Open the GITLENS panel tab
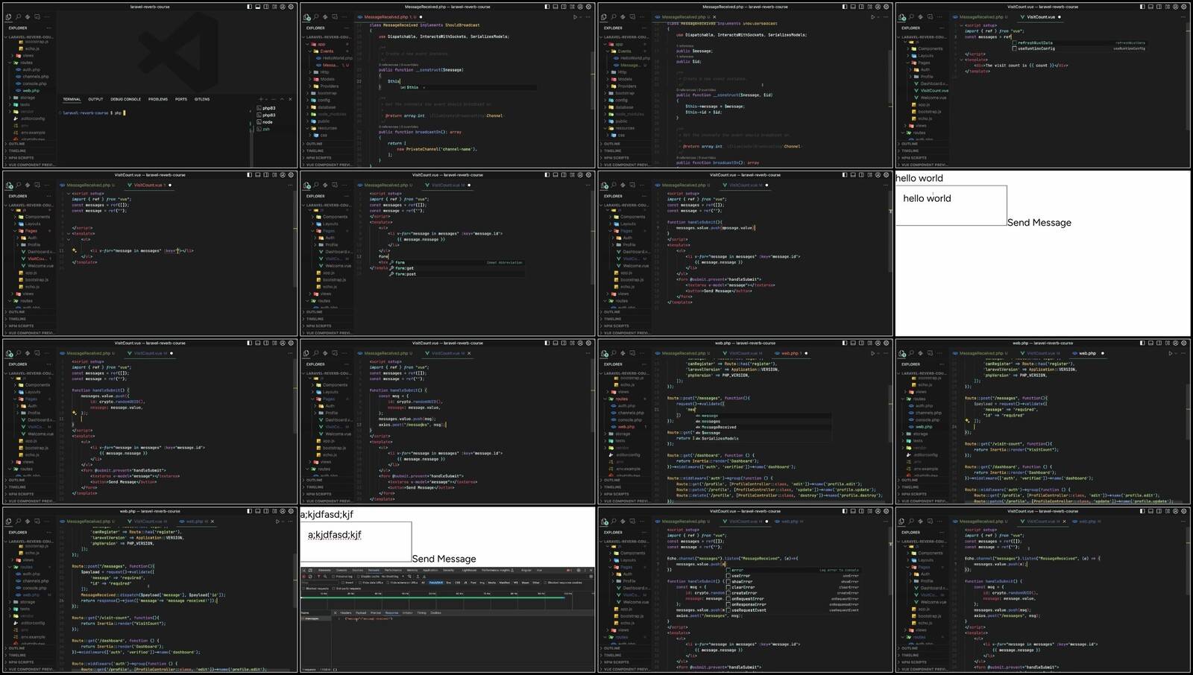 pos(202,99)
